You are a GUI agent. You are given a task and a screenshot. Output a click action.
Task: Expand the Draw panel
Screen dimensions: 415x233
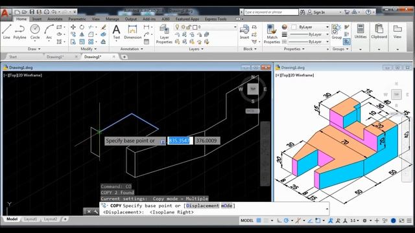(34, 49)
